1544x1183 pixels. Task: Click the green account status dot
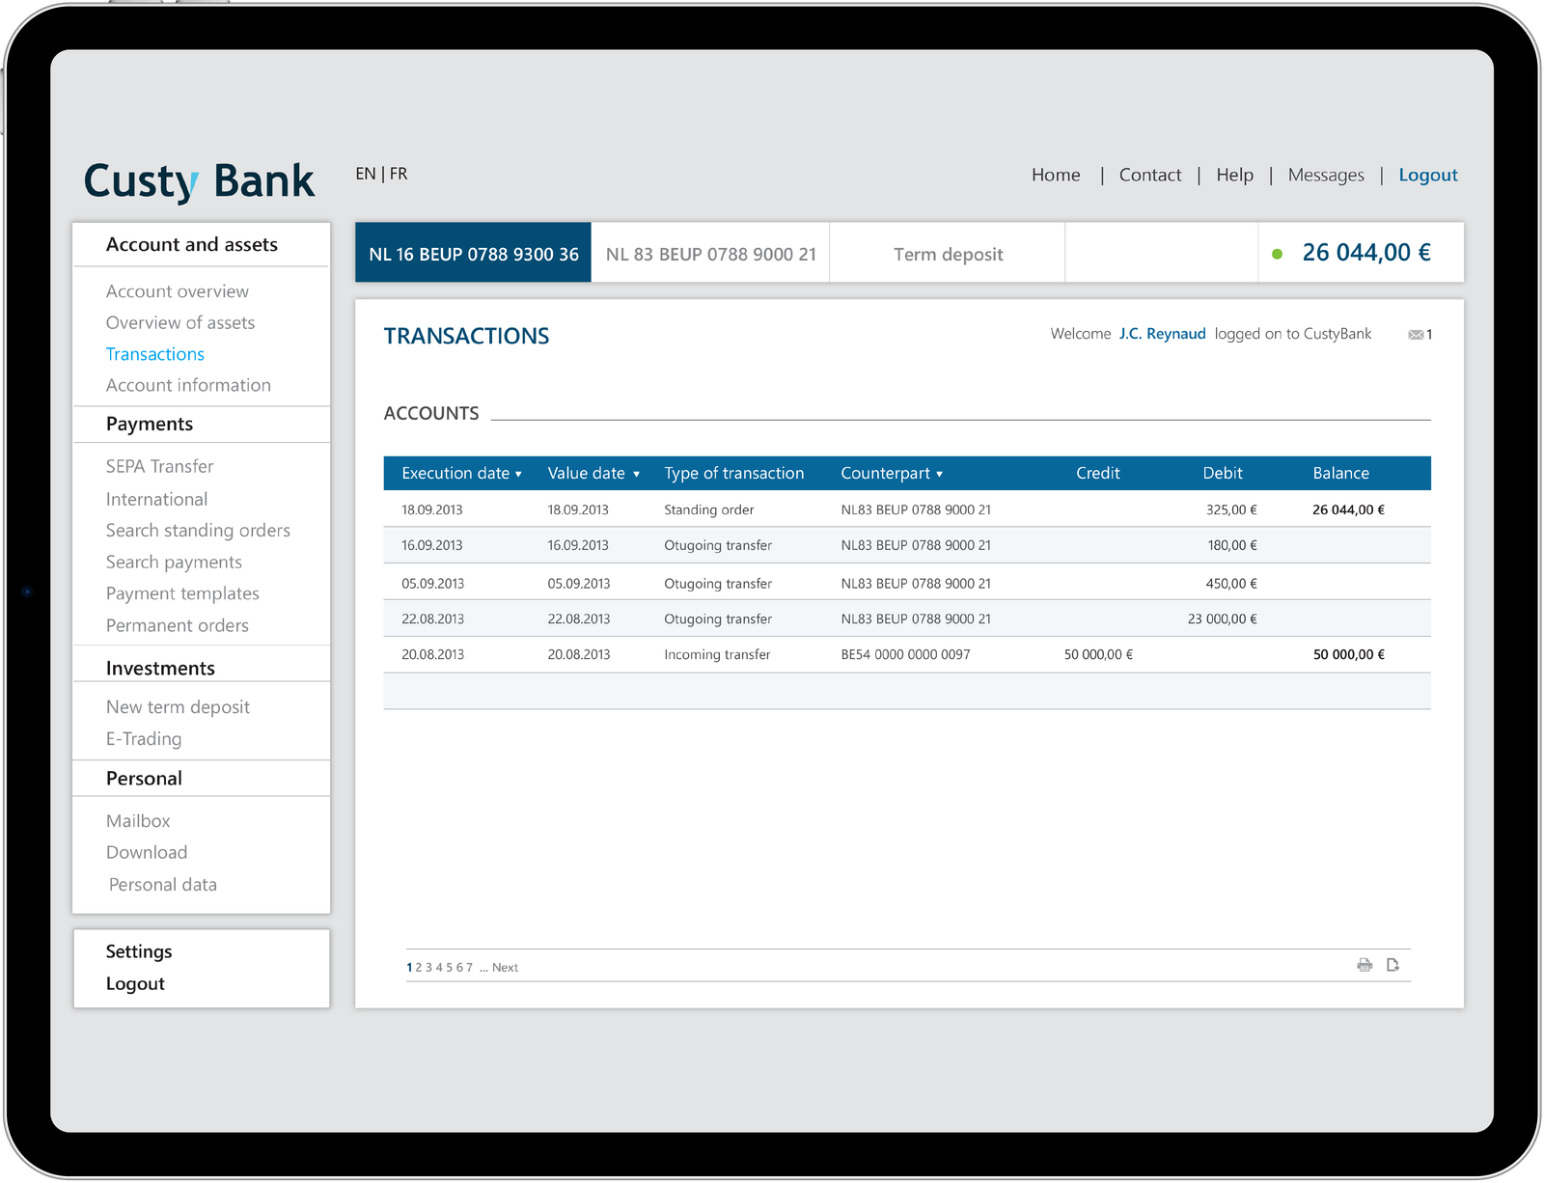[x=1278, y=254]
